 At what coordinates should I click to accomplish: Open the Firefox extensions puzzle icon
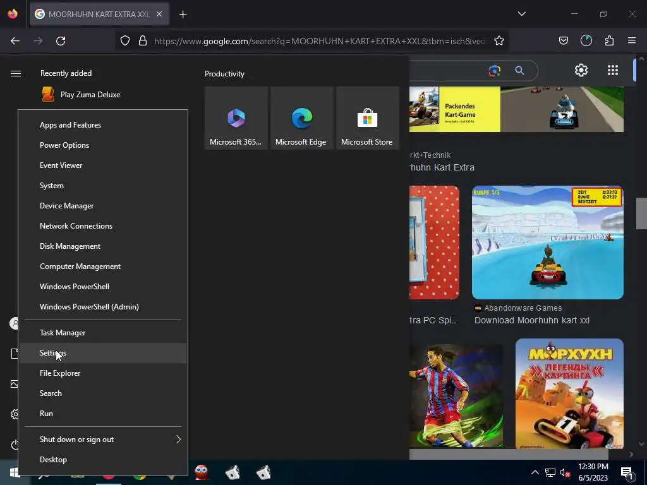click(x=610, y=41)
